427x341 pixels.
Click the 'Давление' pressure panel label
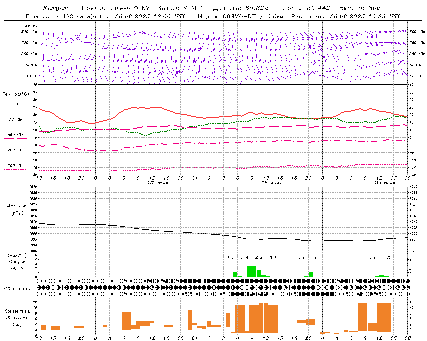(x=17, y=206)
